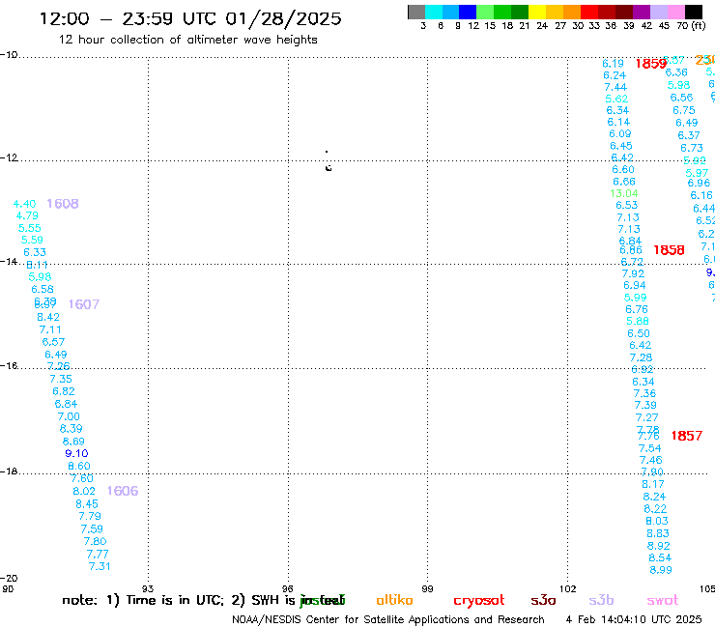Click the orange swatch in the color legend
The height and width of the screenshot is (628, 715).
pos(572,13)
